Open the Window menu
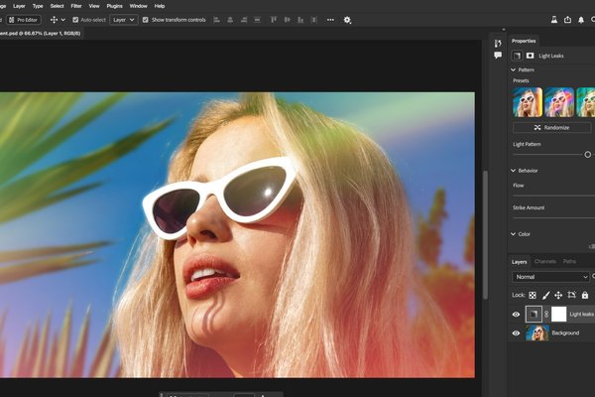This screenshot has width=595, height=397. point(138,6)
